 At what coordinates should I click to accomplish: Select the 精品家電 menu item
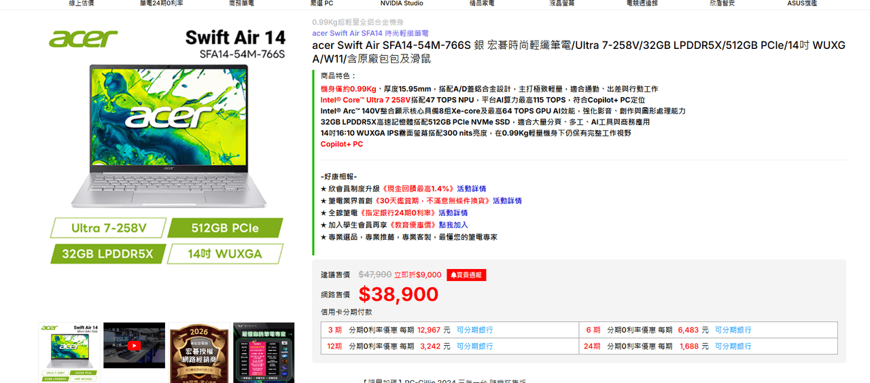(x=482, y=3)
